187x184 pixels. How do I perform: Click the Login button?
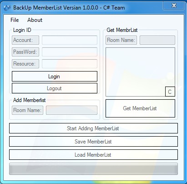pyautogui.click(x=55, y=77)
